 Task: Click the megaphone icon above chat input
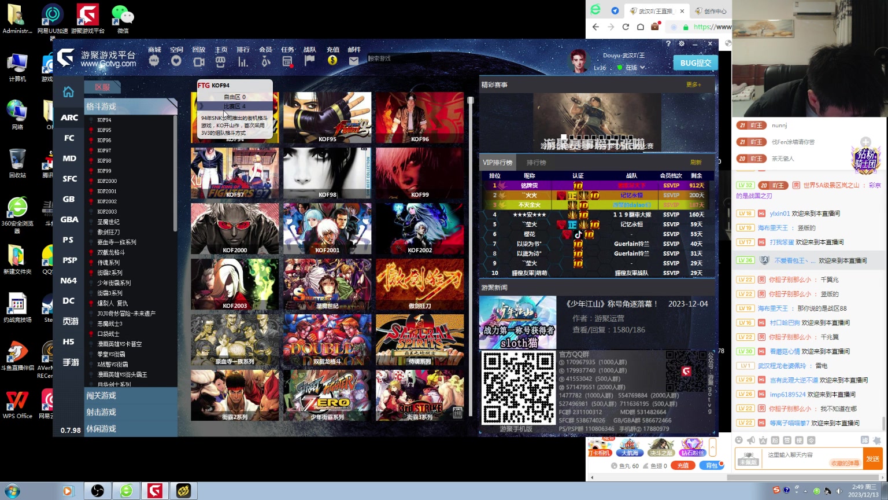[x=751, y=440]
